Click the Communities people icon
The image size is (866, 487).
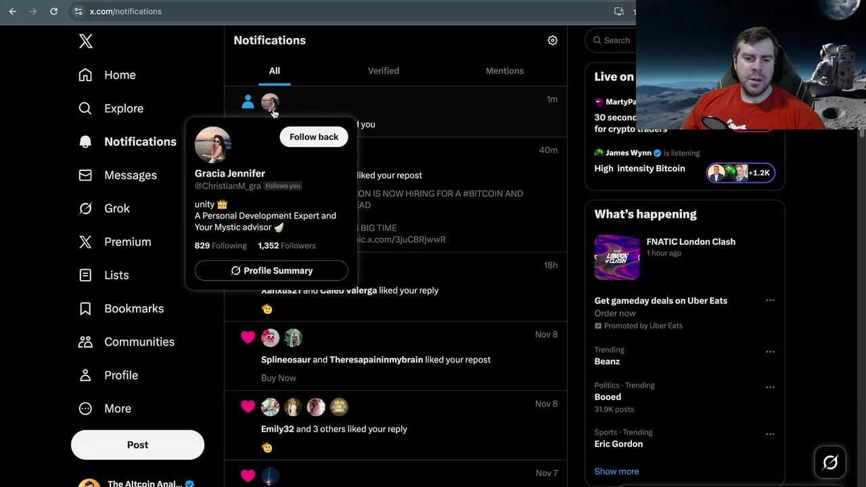click(85, 342)
